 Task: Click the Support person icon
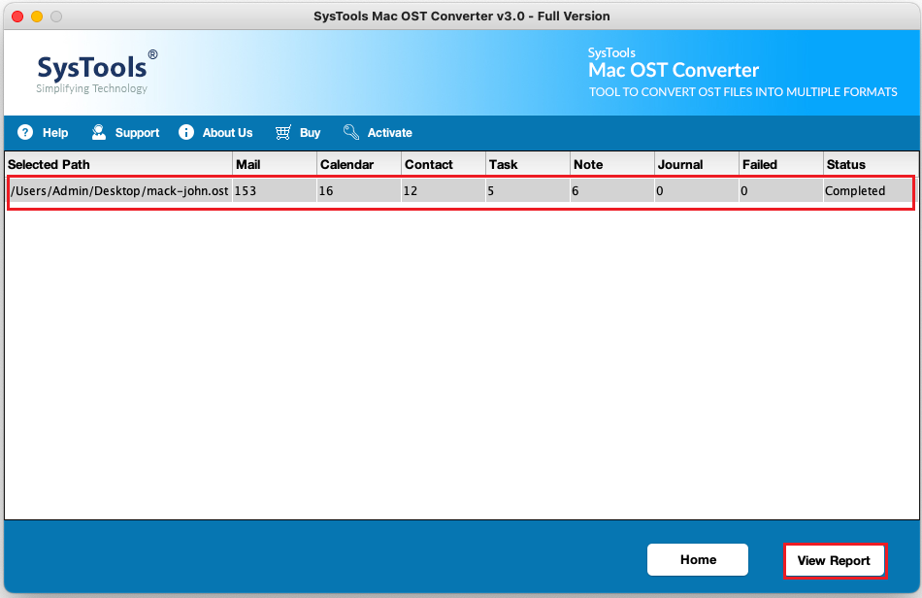pos(99,132)
